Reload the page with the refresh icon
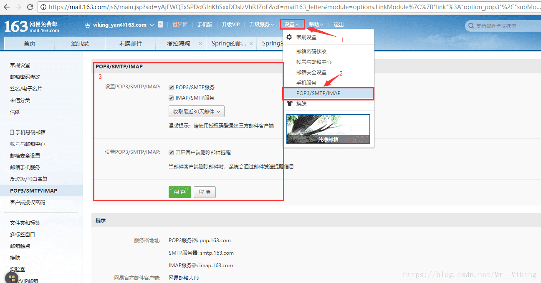The image size is (541, 283). (x=30, y=7)
